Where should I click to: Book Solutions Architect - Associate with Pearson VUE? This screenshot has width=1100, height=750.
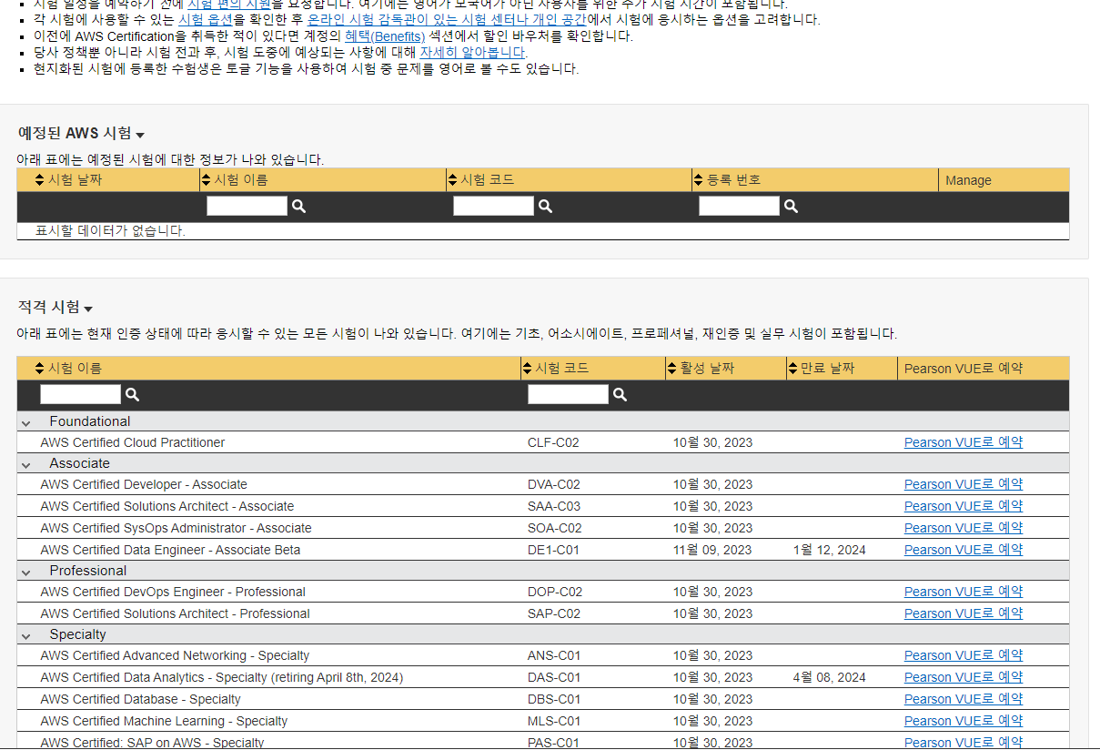coord(964,506)
